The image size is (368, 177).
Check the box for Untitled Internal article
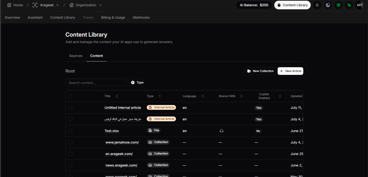70,107
